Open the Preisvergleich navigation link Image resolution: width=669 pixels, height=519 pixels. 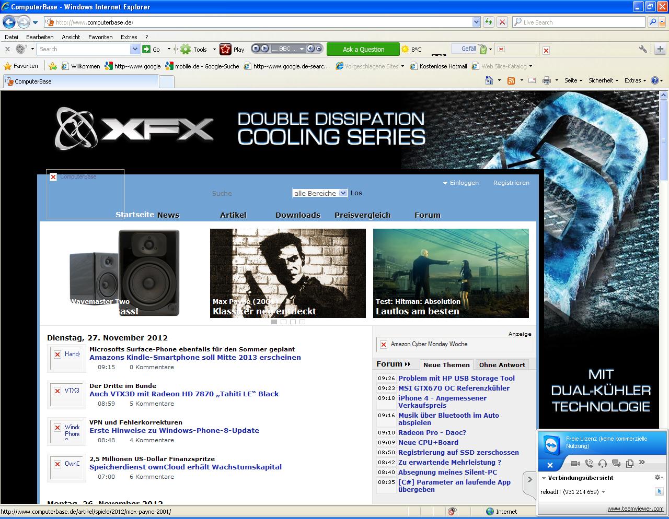pos(362,215)
